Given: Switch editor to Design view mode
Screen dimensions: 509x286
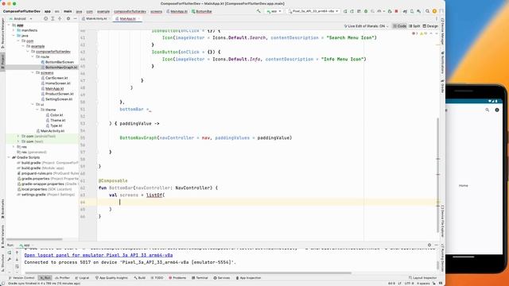Looking at the screenshot, I should coord(430,26).
